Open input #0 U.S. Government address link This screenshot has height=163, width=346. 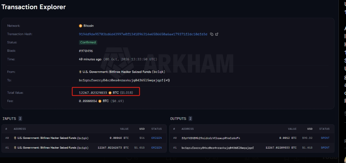[x=53, y=138]
